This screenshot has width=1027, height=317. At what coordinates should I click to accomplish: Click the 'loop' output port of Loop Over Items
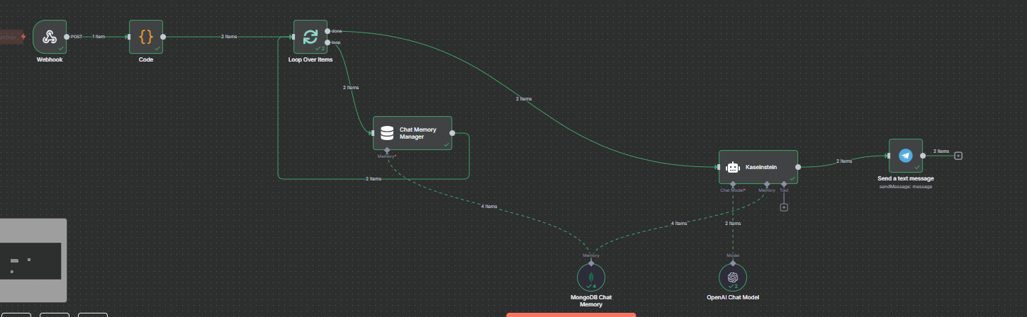[x=327, y=42]
